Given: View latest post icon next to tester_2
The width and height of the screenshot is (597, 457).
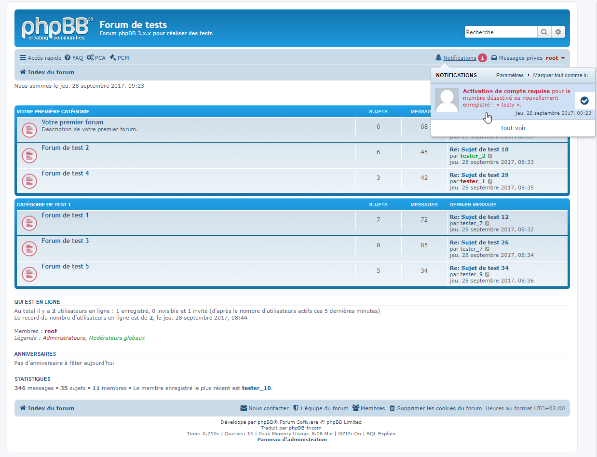Looking at the screenshot, I should (490, 156).
